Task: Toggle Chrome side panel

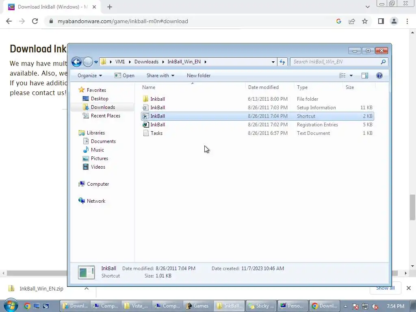Action: [x=381, y=21]
